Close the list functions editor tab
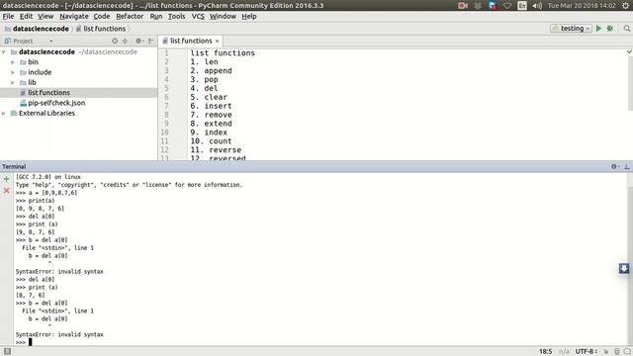The image size is (633, 356). click(x=217, y=42)
